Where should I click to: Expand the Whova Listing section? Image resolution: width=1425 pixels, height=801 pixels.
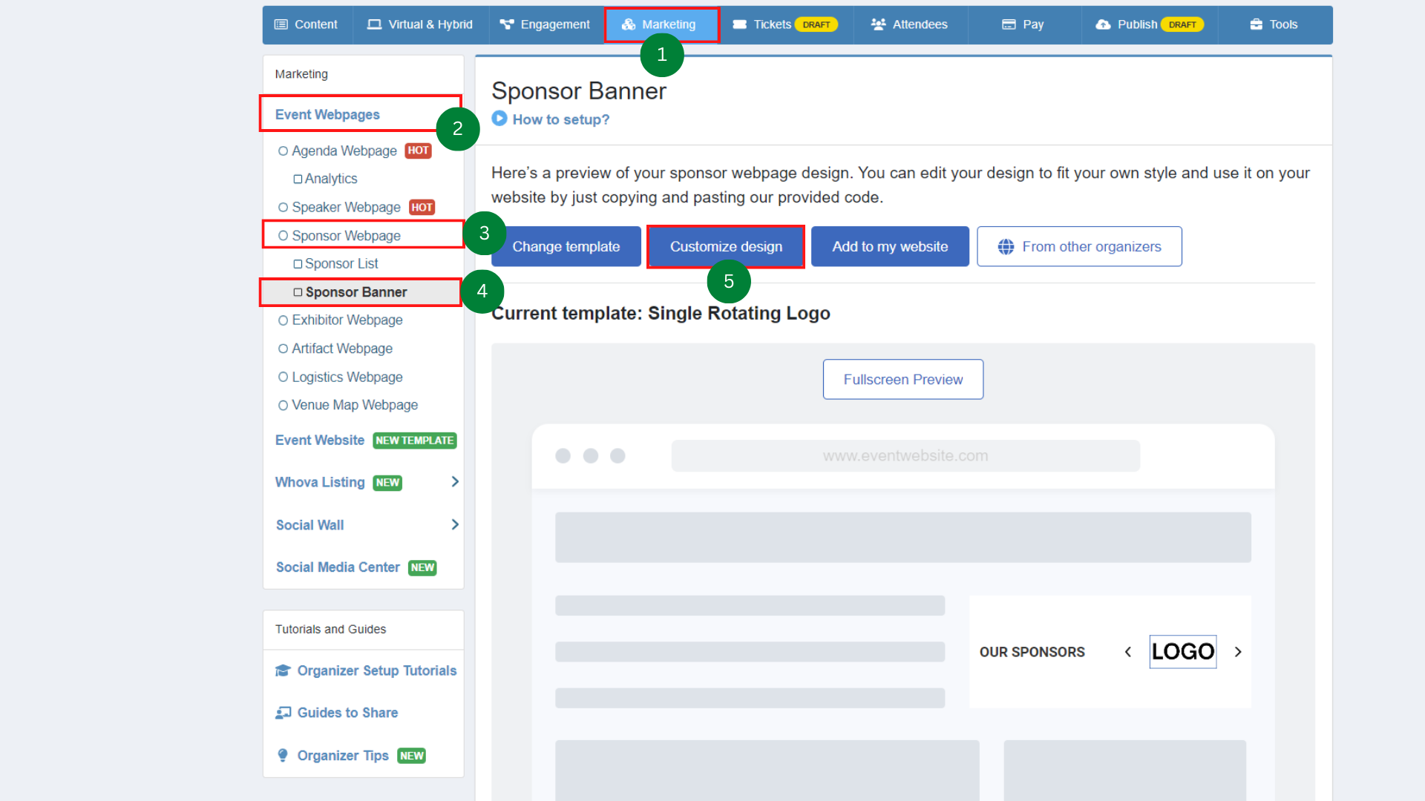(x=454, y=481)
